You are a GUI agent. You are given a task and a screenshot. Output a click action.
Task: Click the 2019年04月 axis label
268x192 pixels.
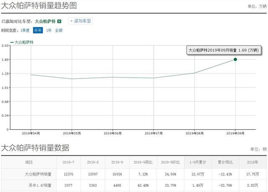click(31, 133)
